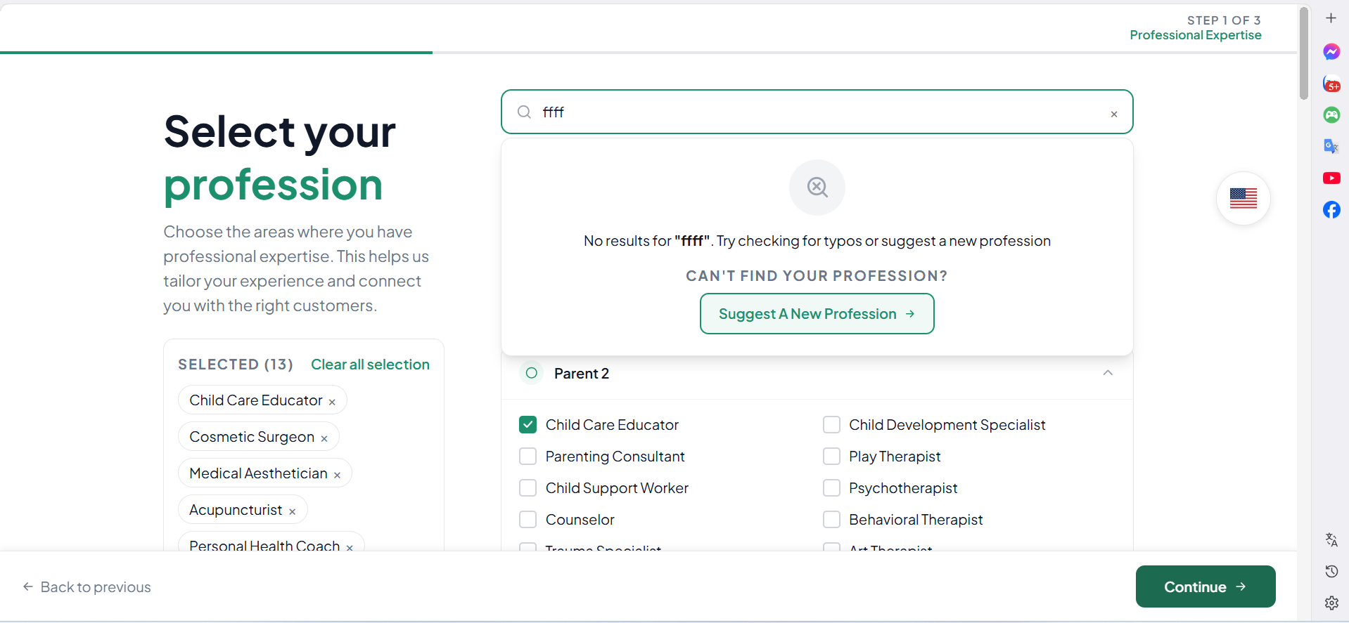Image resolution: width=1349 pixels, height=623 pixels.
Task: Check the Parenting Consultant checkbox
Action: point(528,456)
